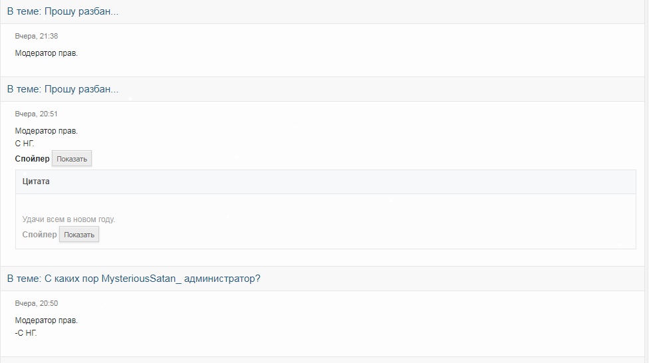Click the "Вчера, 20:51" timestamp
This screenshot has height=363, width=649.
tap(37, 114)
